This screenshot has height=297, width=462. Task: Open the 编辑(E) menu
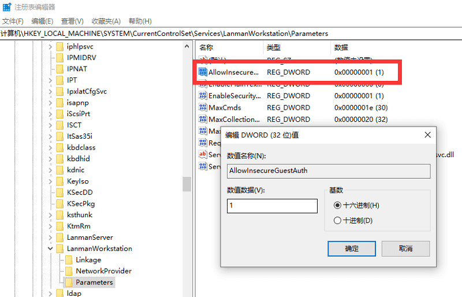(42, 21)
